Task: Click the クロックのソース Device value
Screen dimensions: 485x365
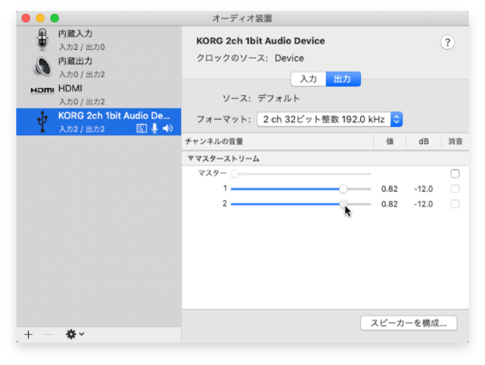Action: (x=290, y=58)
